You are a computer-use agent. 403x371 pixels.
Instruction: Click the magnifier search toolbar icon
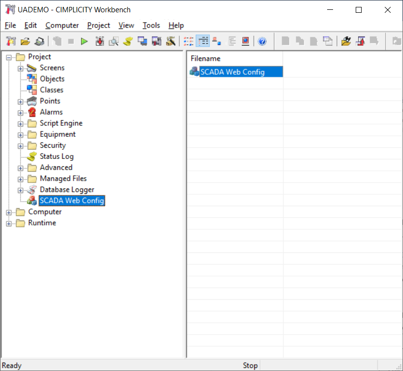[114, 41]
